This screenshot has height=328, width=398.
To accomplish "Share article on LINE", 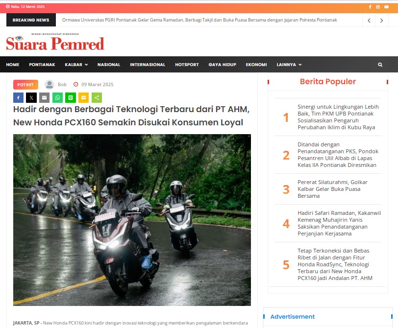I will [71, 97].
